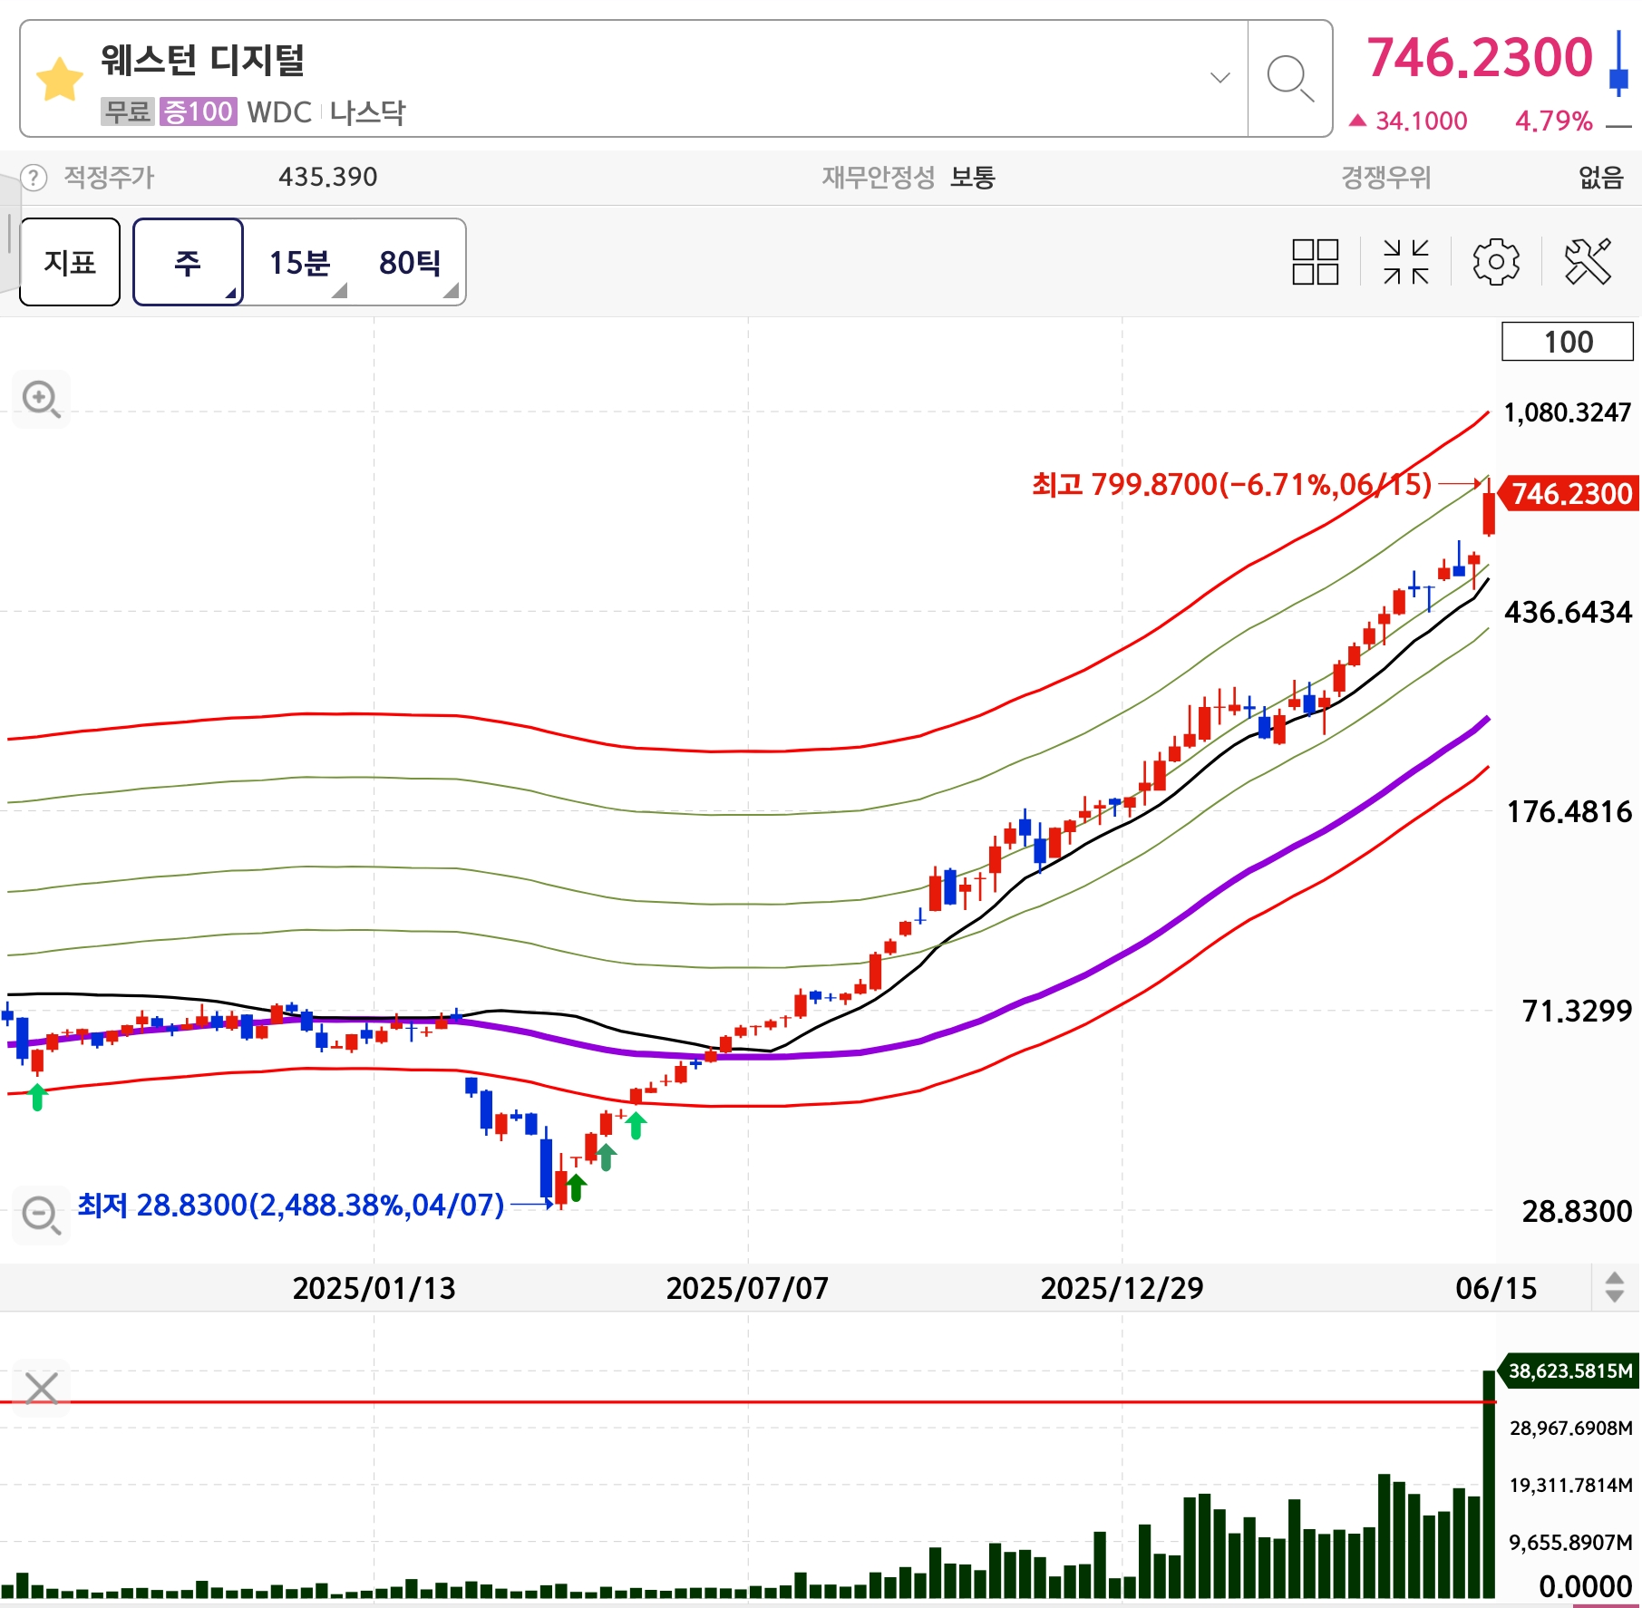1642x1608 pixels.
Task: Click the up-down stepper beside 06/15 date
Action: [1615, 1287]
